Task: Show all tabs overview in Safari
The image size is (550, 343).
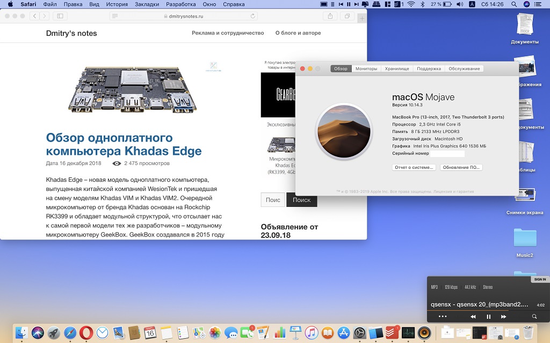Action: [x=347, y=16]
